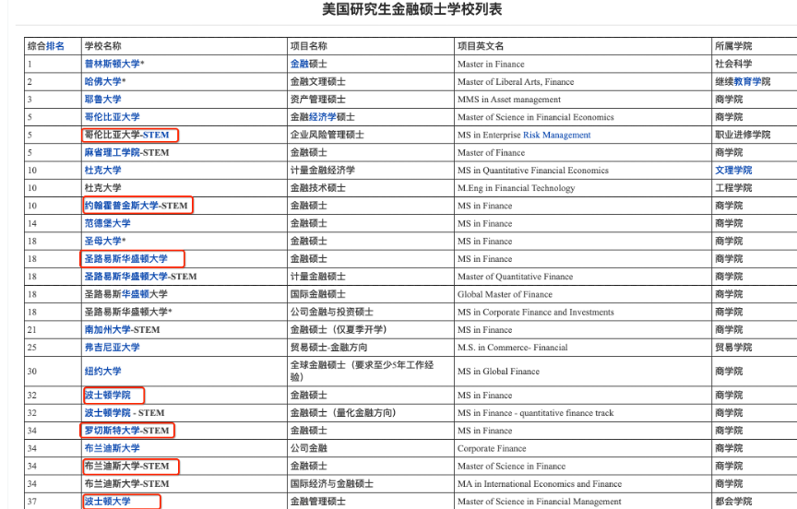Click 'M.S. in Commerce- Financial' text
Screen dimensions: 797x509
coord(512,348)
